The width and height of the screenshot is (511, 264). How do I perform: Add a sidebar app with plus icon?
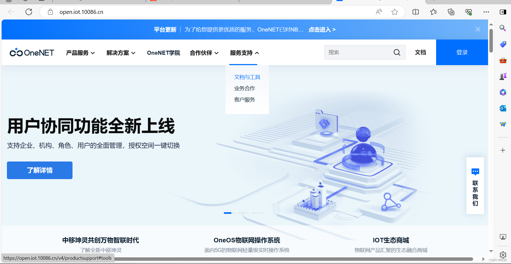click(x=503, y=150)
